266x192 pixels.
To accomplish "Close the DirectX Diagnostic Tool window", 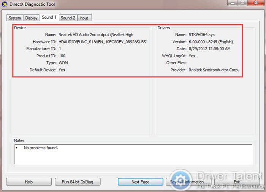I will [x=256, y=3].
